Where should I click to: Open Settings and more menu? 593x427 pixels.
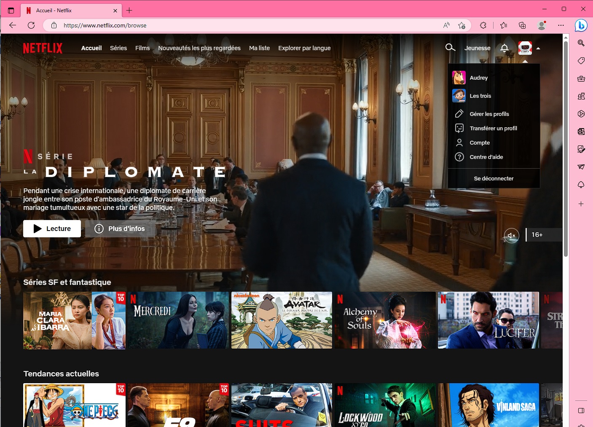pyautogui.click(x=561, y=25)
